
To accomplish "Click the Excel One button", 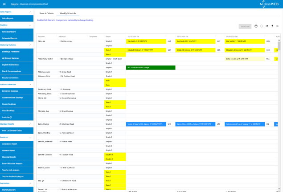I will pos(245,26).
